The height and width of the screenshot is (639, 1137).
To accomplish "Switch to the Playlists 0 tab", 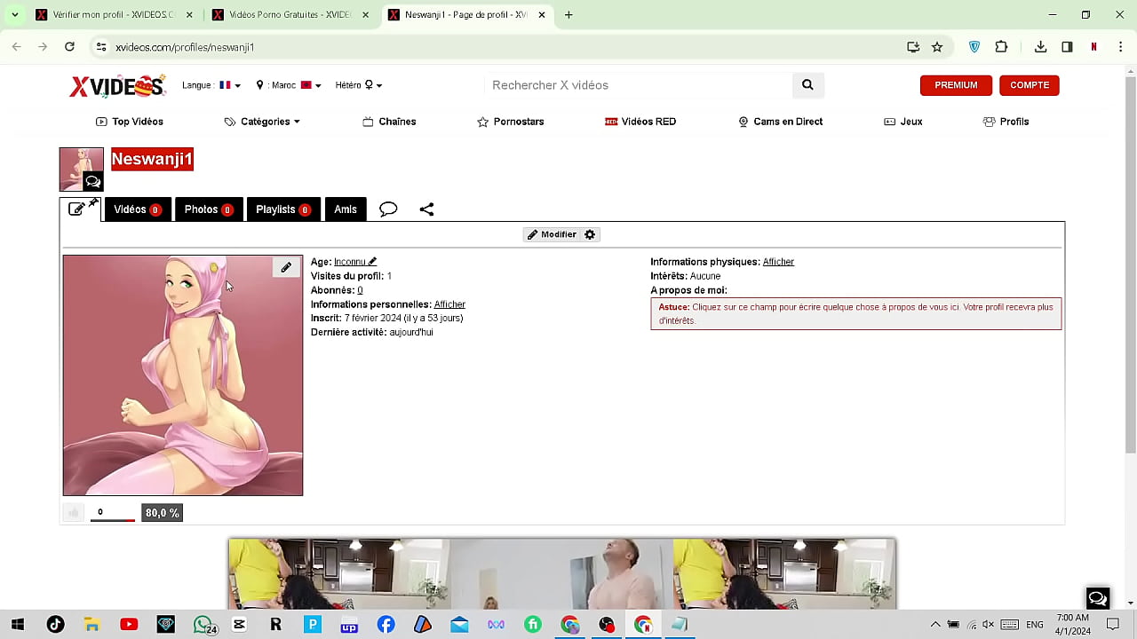I will [283, 209].
